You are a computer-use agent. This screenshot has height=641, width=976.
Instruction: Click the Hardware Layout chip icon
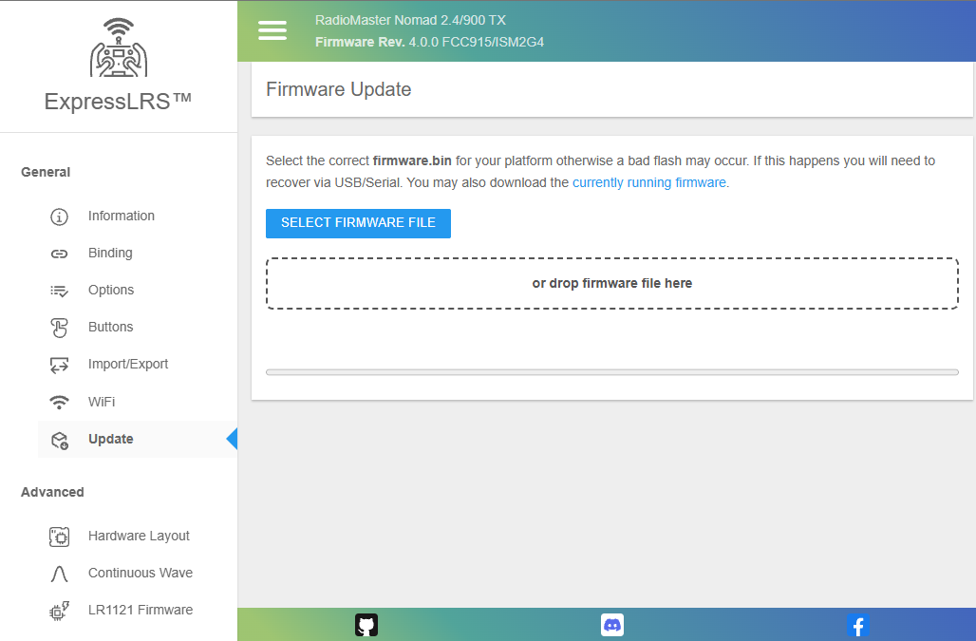coord(59,536)
